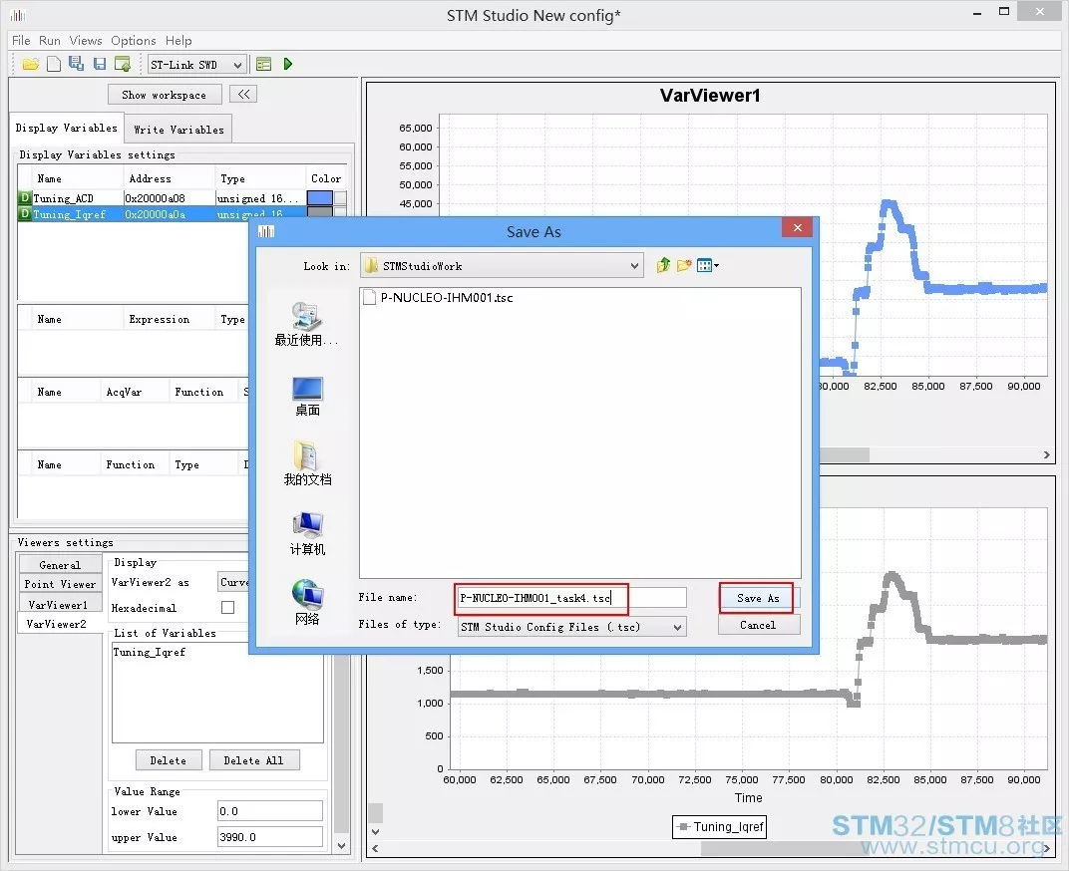This screenshot has width=1069, height=871.
Task: Open the Recent places shortcut (最近使用)
Action: coord(306,325)
